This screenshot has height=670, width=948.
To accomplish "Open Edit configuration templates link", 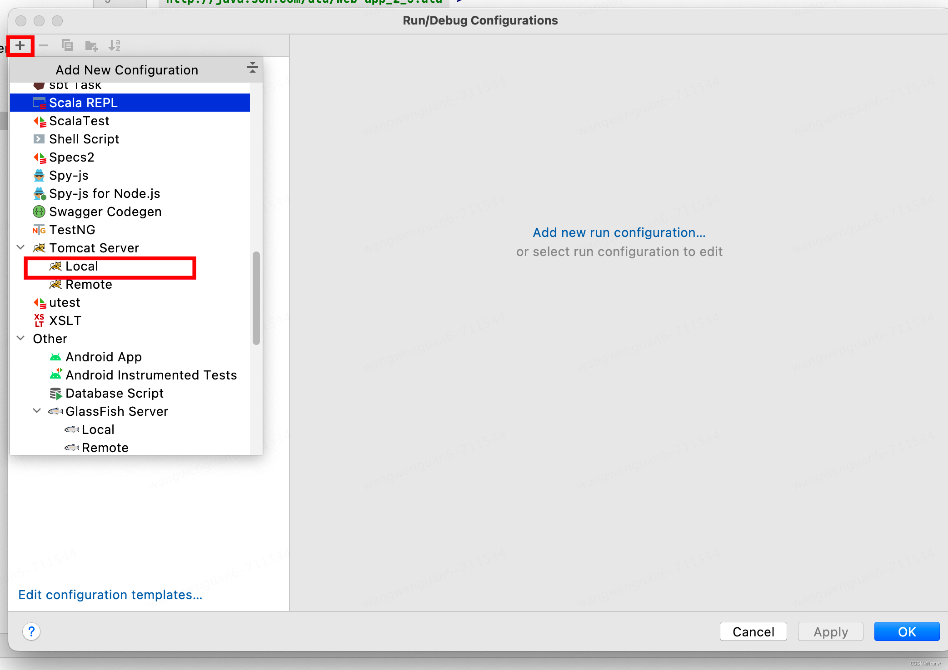I will pos(110,595).
